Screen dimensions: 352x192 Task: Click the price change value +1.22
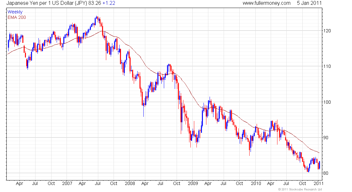tap(109, 3)
